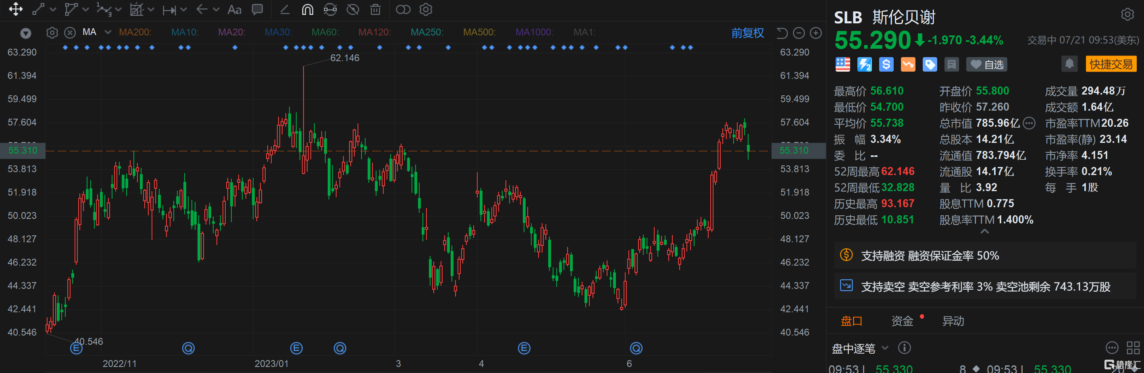Toggle 自选 watchlist heart button
This screenshot has height=373, width=1144.
tap(986, 65)
